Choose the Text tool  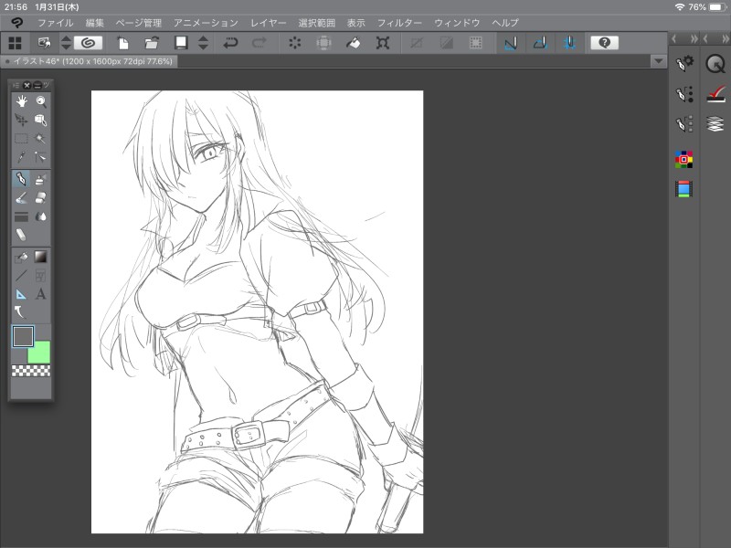click(x=40, y=294)
